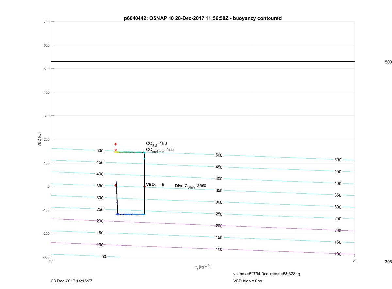
Task: Click the "500" label outside the right axis
Action: point(388,62)
